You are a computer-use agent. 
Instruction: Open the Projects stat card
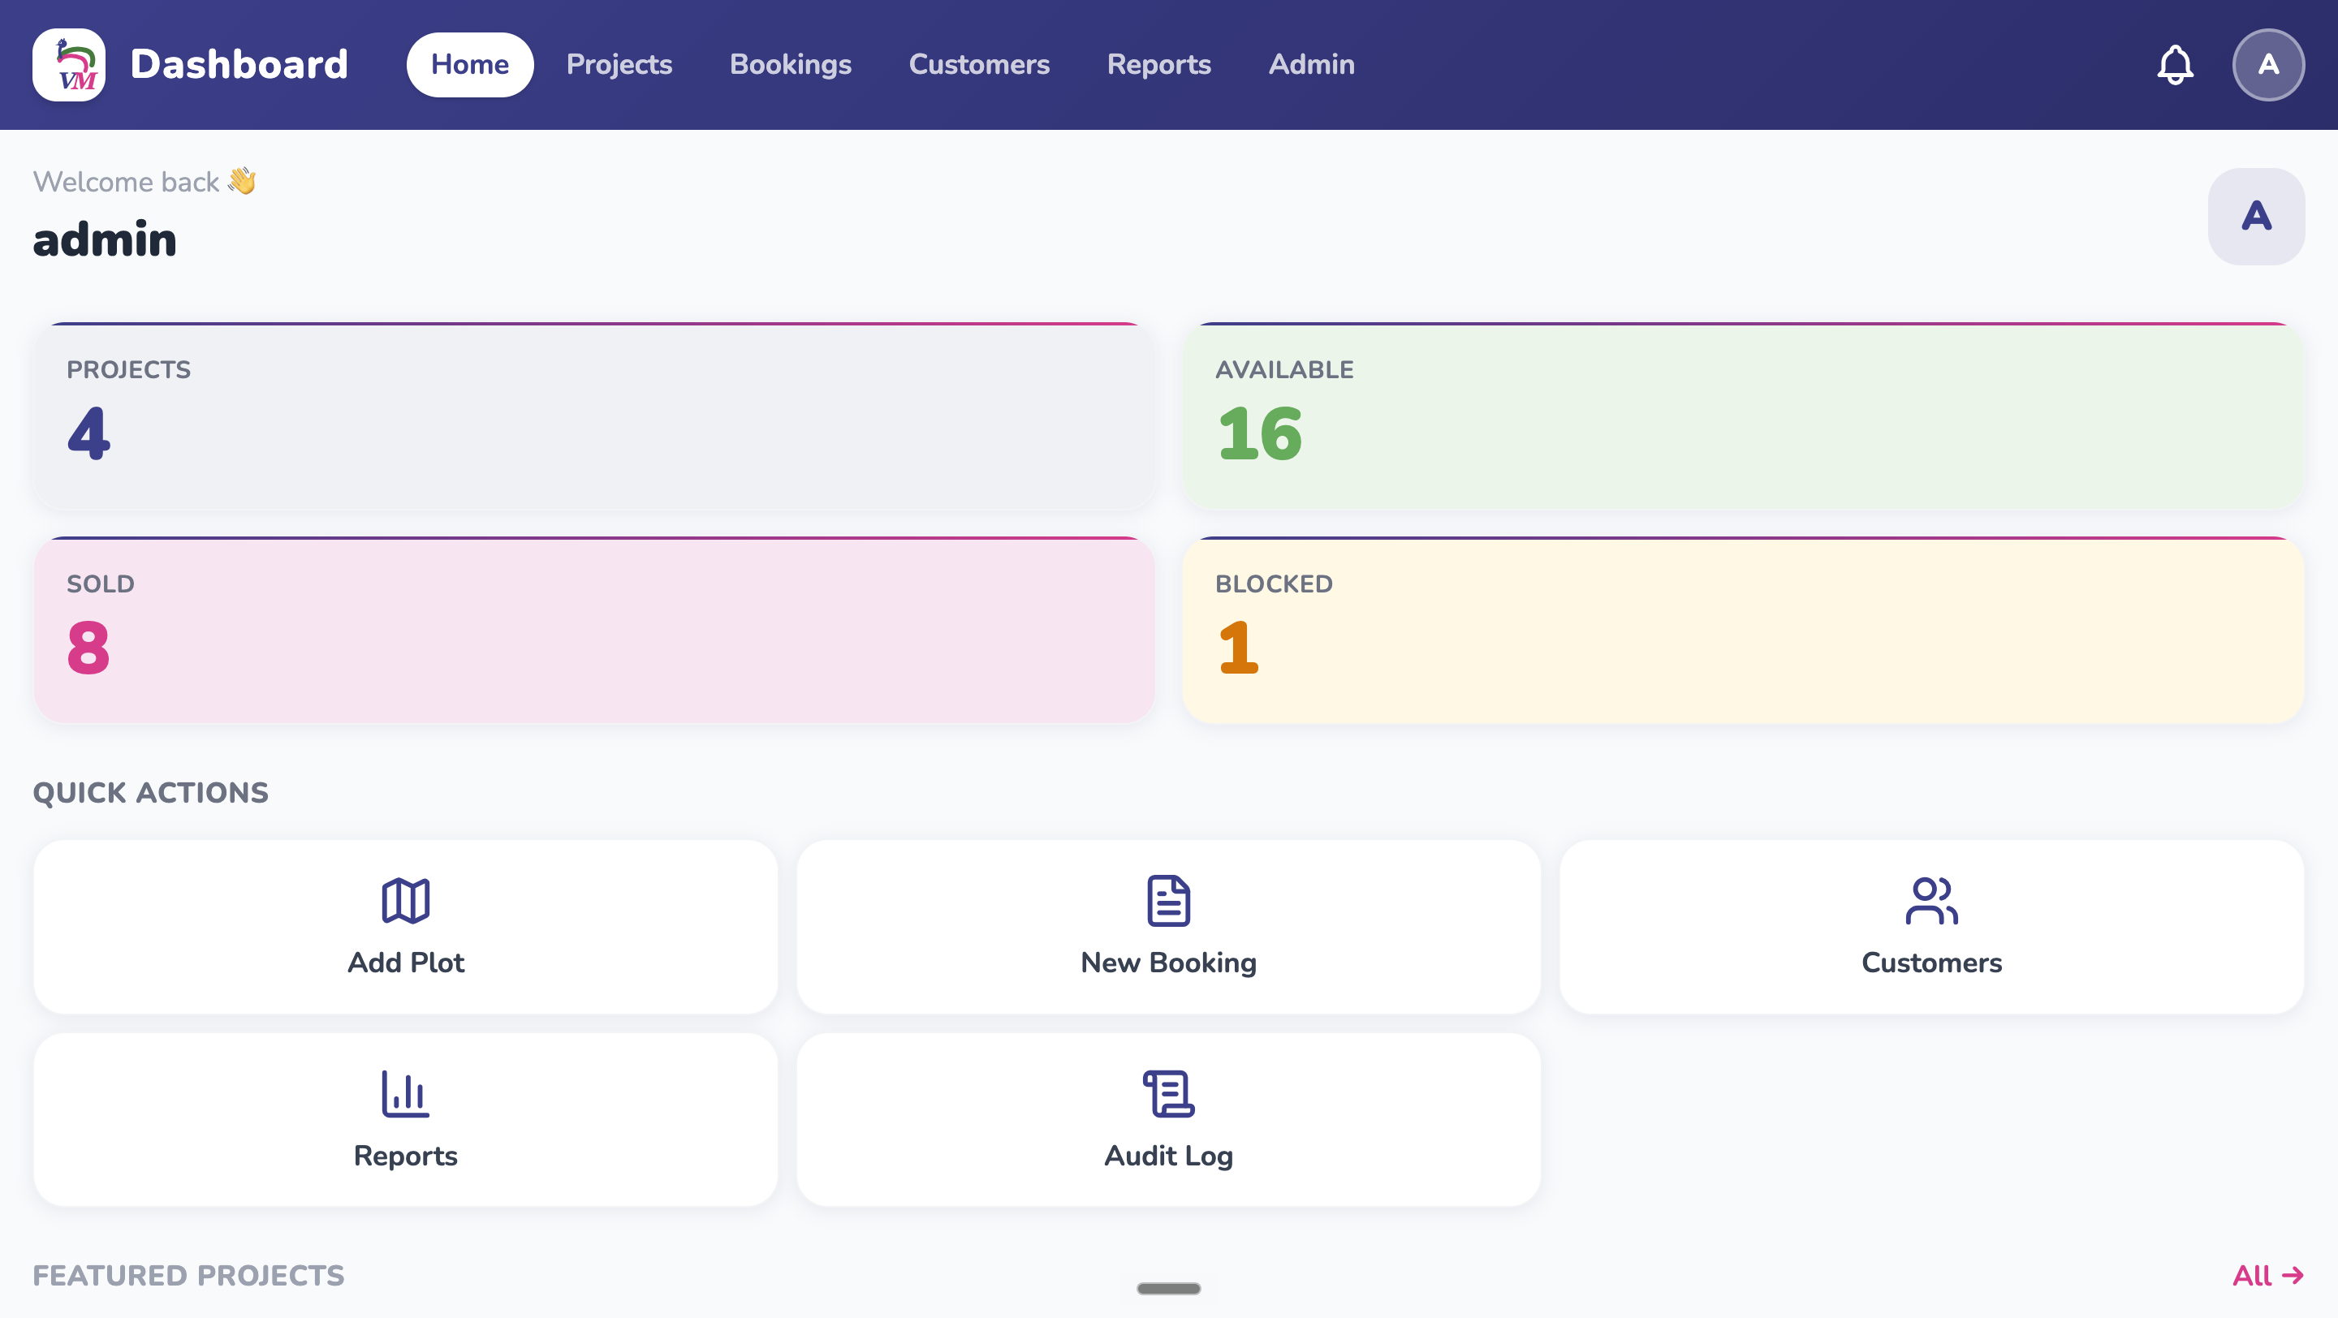pyautogui.click(x=594, y=416)
